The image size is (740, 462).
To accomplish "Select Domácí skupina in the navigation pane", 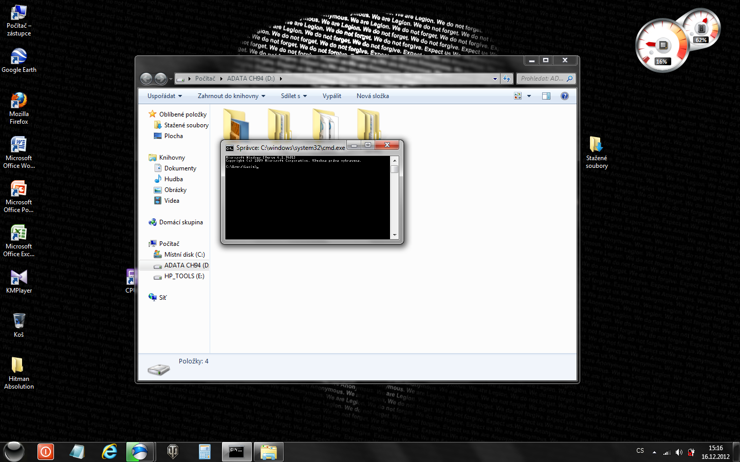I will (176, 222).
